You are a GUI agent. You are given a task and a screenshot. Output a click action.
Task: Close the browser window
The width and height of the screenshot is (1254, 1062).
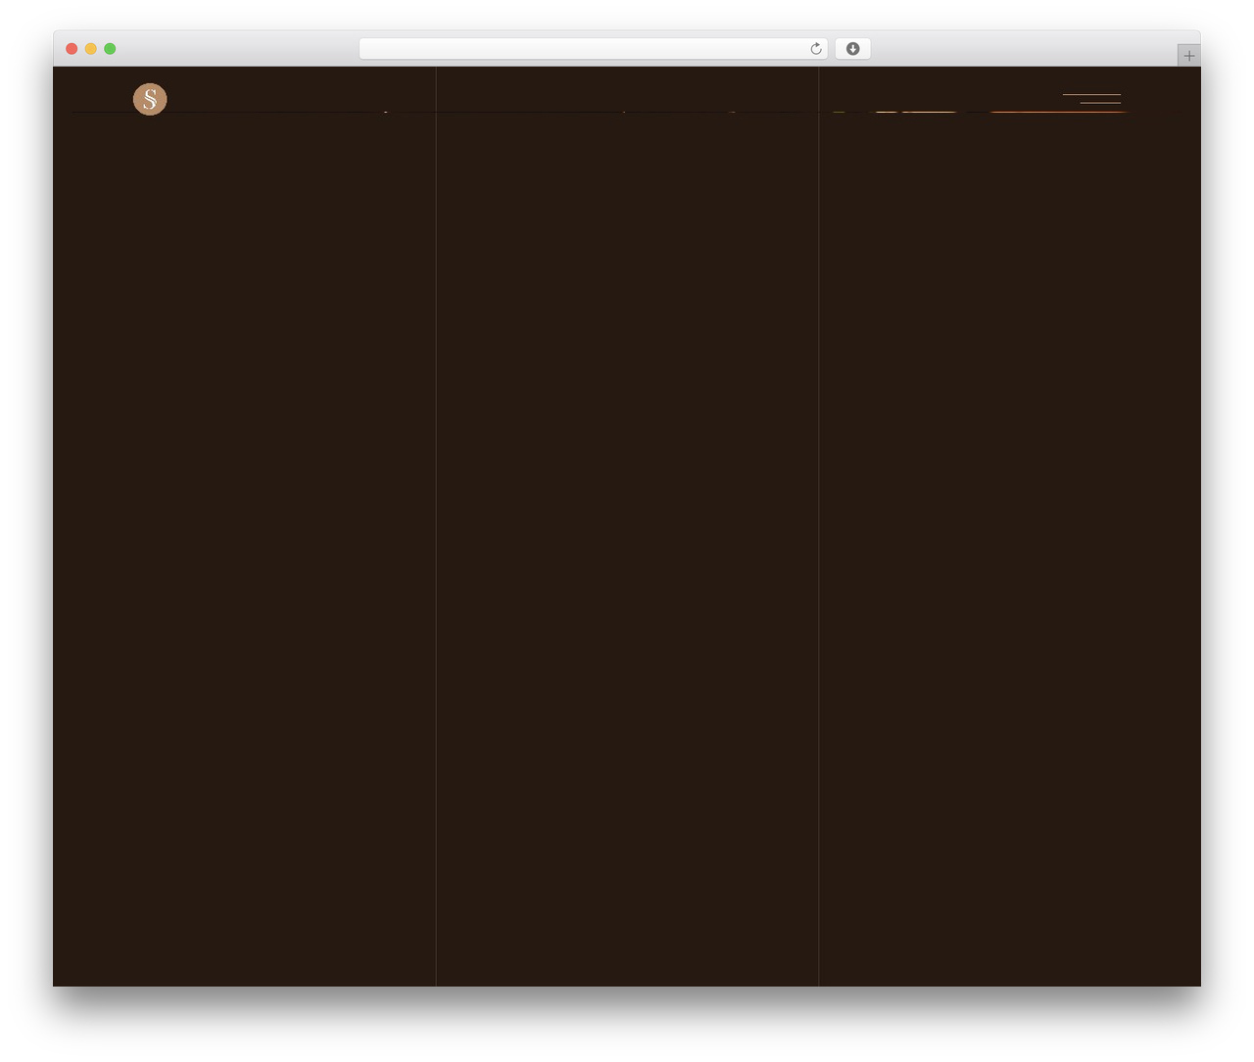point(72,49)
